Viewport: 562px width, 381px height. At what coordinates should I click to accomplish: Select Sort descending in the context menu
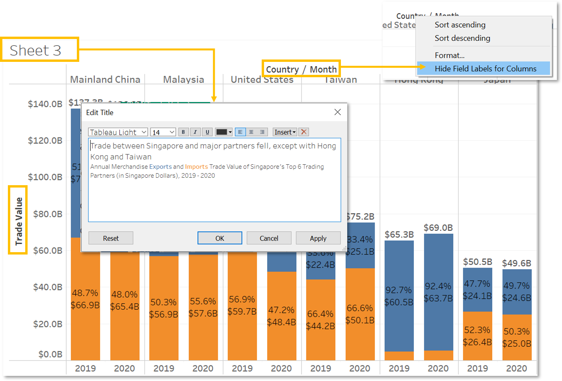(462, 38)
